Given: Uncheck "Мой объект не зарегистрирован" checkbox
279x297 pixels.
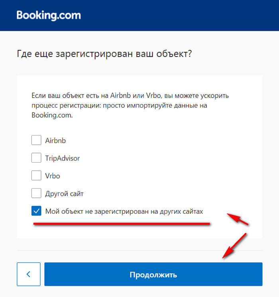Looking at the screenshot, I should click(36, 211).
